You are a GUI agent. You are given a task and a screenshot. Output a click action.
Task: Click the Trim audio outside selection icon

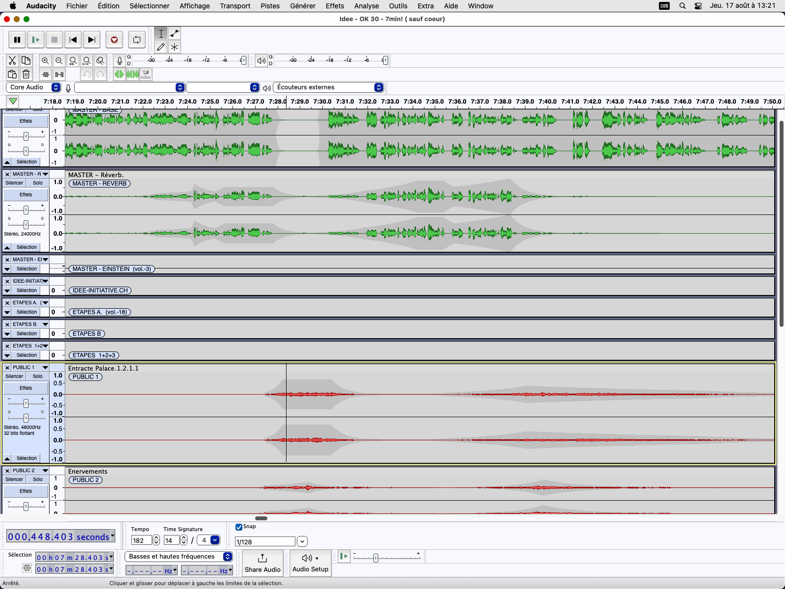tap(46, 75)
